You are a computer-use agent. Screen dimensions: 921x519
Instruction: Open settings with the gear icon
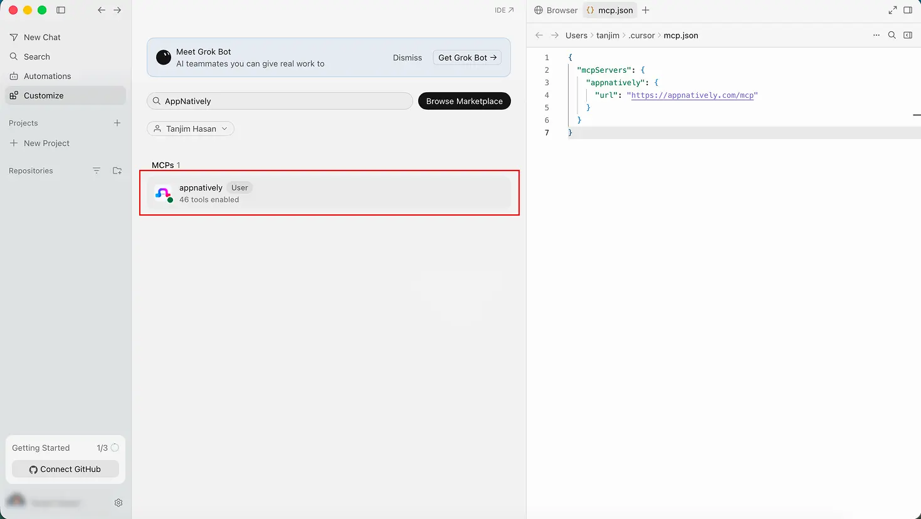tap(118, 503)
